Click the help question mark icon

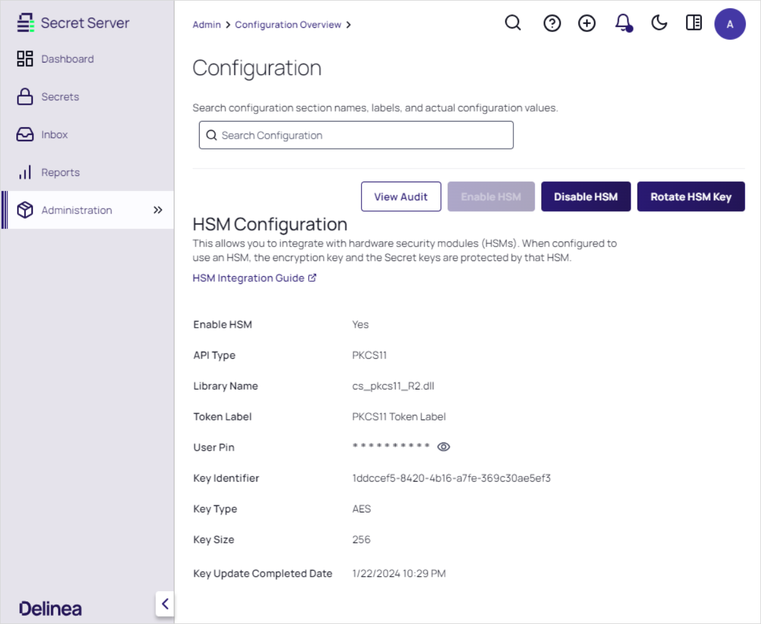coord(552,24)
